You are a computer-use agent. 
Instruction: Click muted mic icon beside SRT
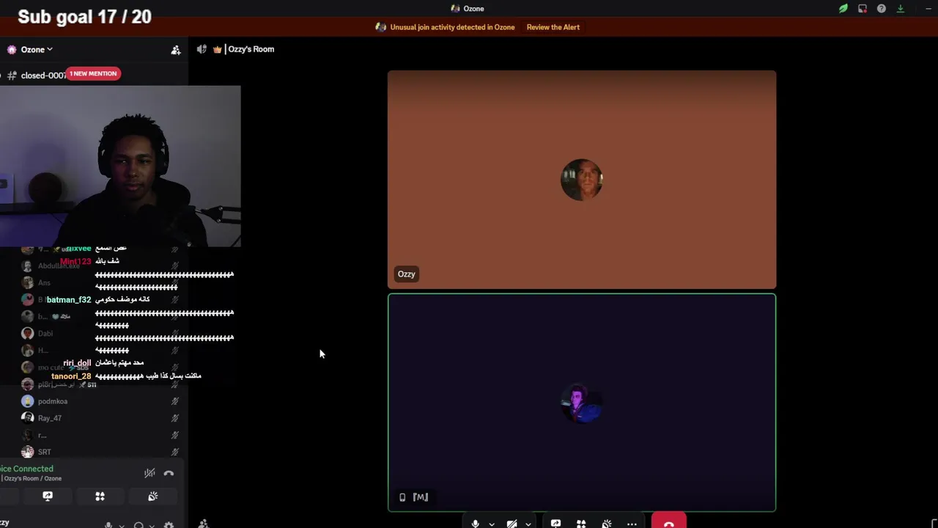[175, 452]
